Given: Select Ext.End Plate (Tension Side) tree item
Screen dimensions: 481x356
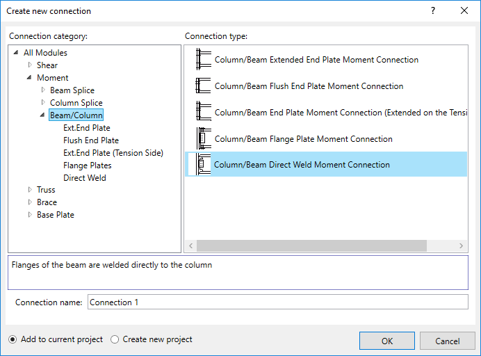Looking at the screenshot, I should tap(113, 153).
